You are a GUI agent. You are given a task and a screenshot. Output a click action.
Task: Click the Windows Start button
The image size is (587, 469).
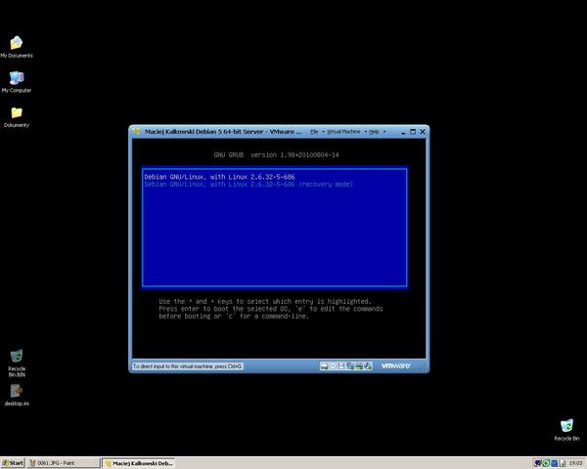coord(14,462)
